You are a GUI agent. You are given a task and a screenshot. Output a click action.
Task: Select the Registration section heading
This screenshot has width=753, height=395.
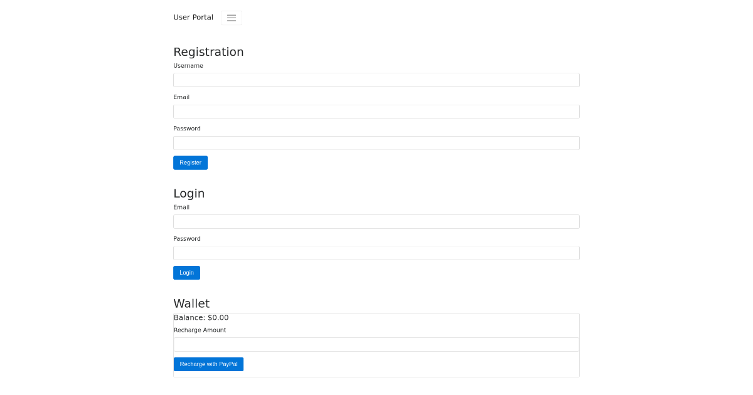pos(208,52)
